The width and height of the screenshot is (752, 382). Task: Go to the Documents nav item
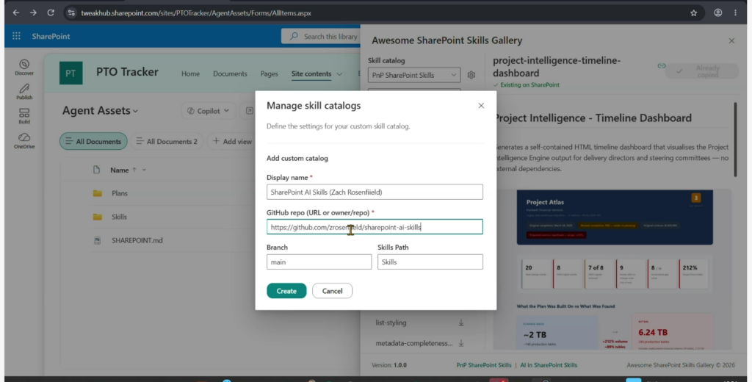[x=230, y=74]
